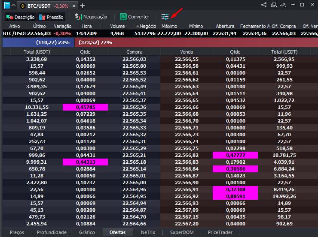Close the BTC/USDT tab
318x237 pixels.
74,6
